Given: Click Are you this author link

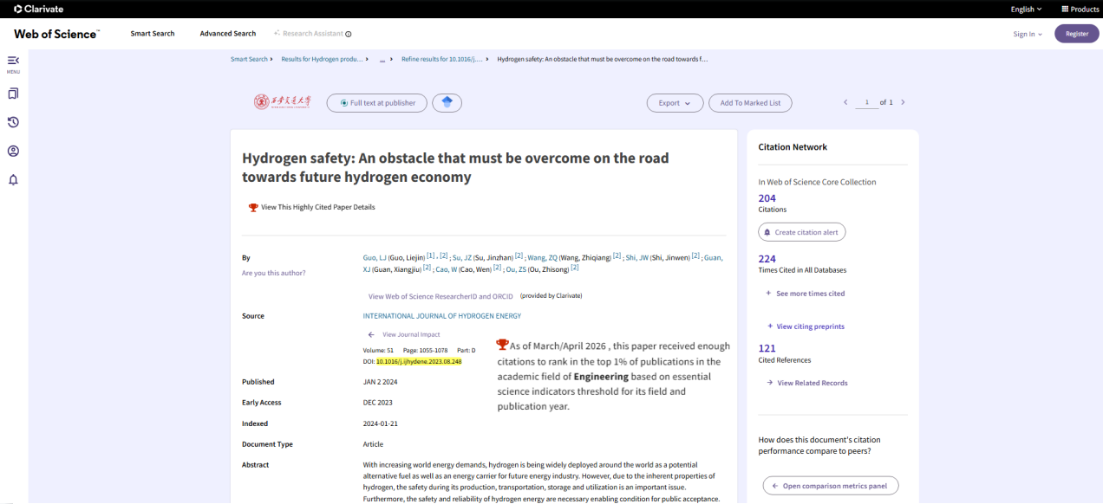Looking at the screenshot, I should click(273, 273).
